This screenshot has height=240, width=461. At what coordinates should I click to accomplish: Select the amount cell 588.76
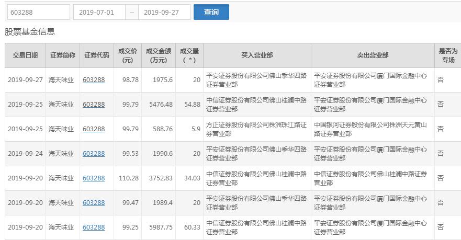[x=159, y=129]
